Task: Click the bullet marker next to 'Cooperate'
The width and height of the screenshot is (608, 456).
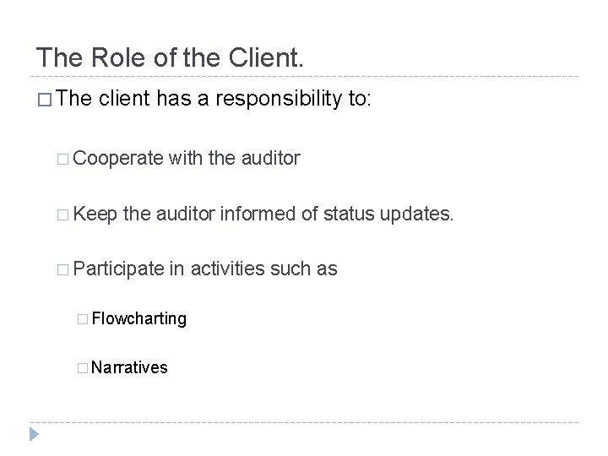Action: click(x=64, y=158)
